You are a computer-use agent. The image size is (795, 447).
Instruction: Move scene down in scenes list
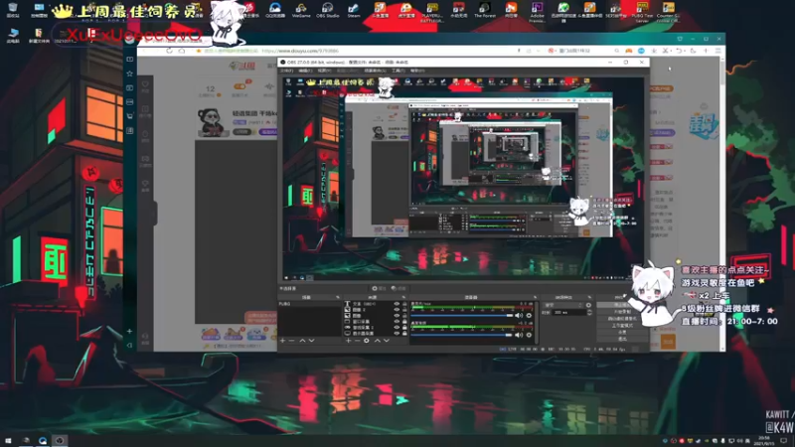pos(311,341)
